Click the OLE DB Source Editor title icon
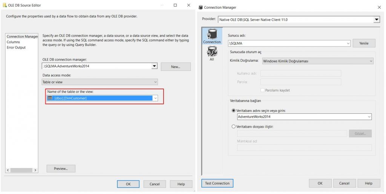This screenshot has width=386, height=194. tap(5, 5)
